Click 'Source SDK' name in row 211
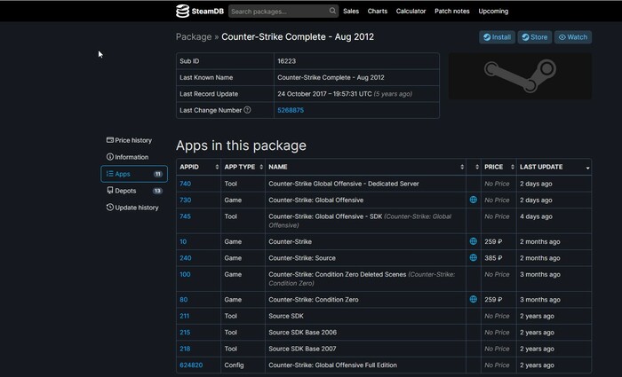The height and width of the screenshot is (377, 622). pos(285,316)
